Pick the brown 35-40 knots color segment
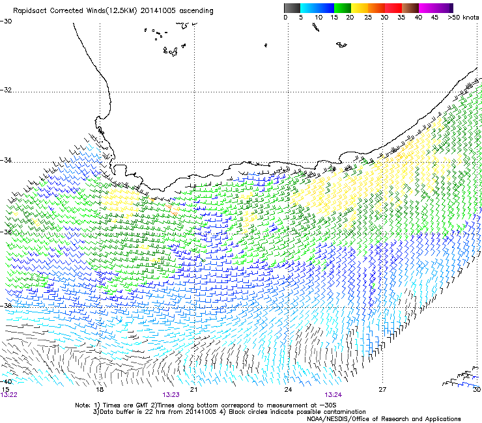482x423 pixels. point(410,8)
